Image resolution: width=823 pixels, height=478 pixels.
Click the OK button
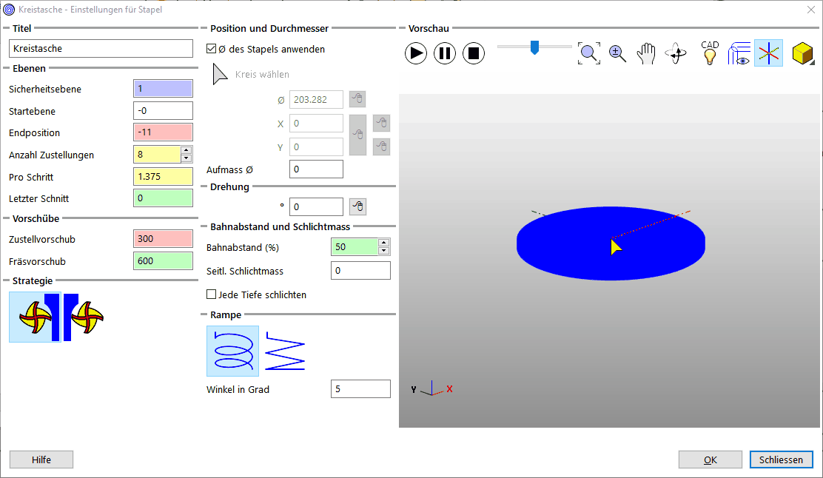(710, 460)
